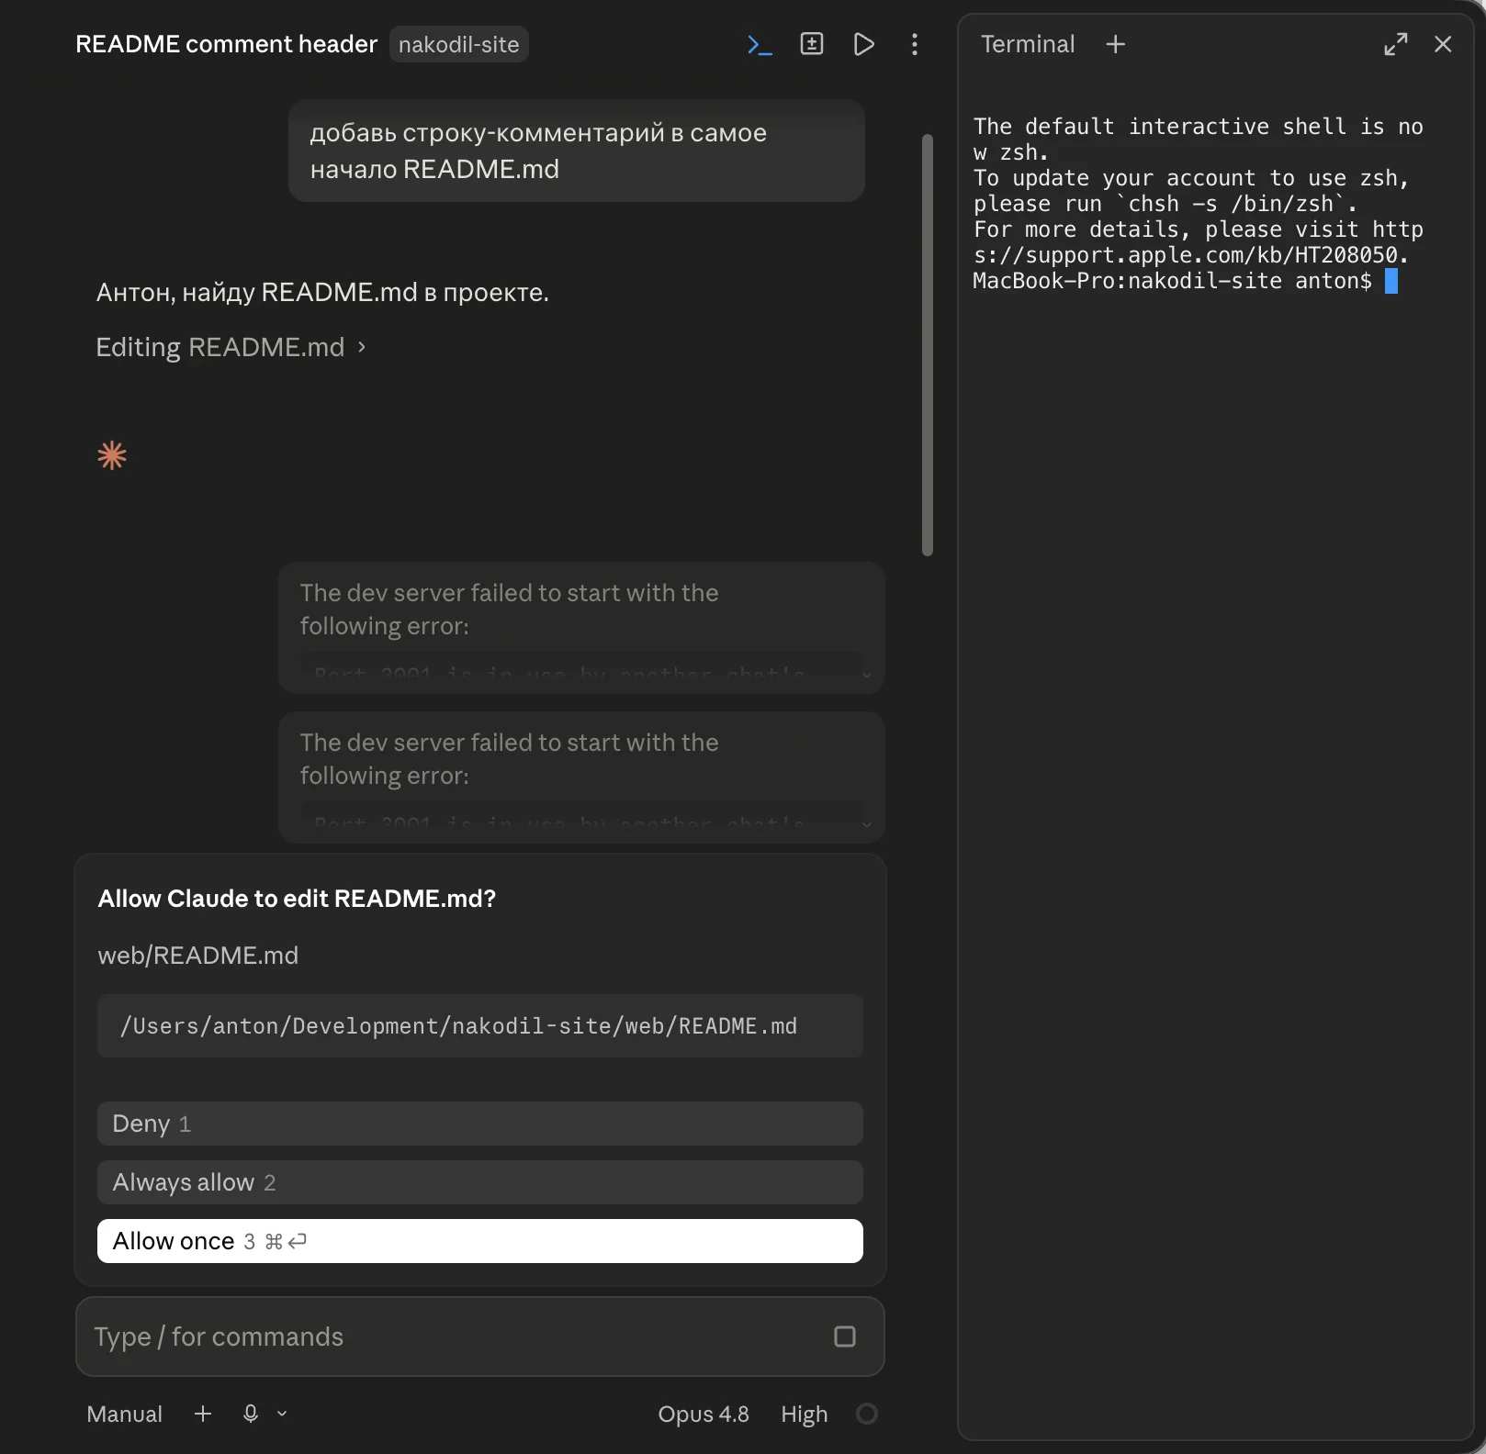Click the orange Claude spinner icon
The image size is (1486, 1454).
point(112,455)
